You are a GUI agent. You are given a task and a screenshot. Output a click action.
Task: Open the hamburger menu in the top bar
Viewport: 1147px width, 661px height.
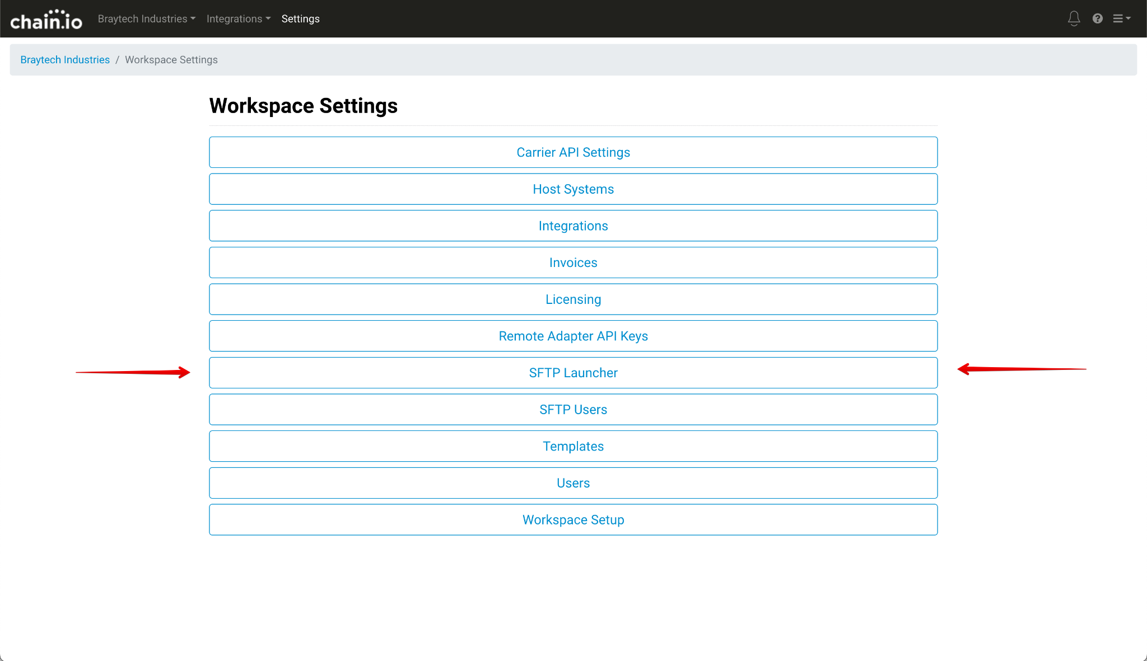point(1122,18)
